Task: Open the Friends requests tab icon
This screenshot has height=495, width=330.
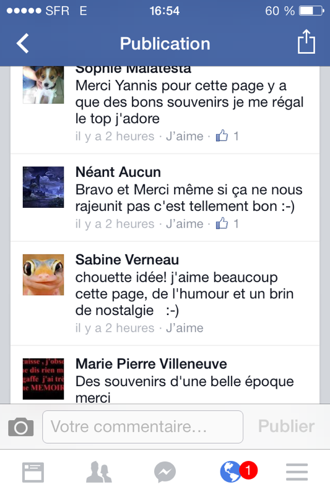Action: (99, 472)
